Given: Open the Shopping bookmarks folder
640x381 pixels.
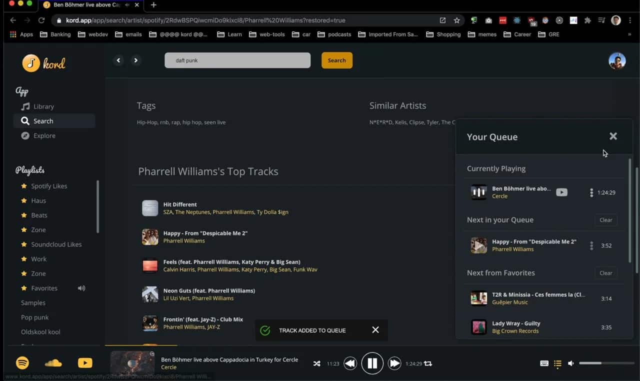Looking at the screenshot, I should (443, 34).
